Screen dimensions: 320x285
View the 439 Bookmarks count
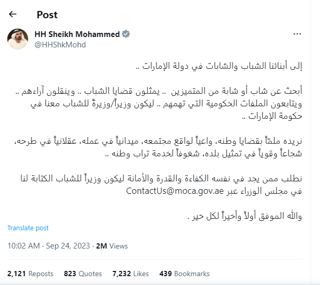[184, 274]
